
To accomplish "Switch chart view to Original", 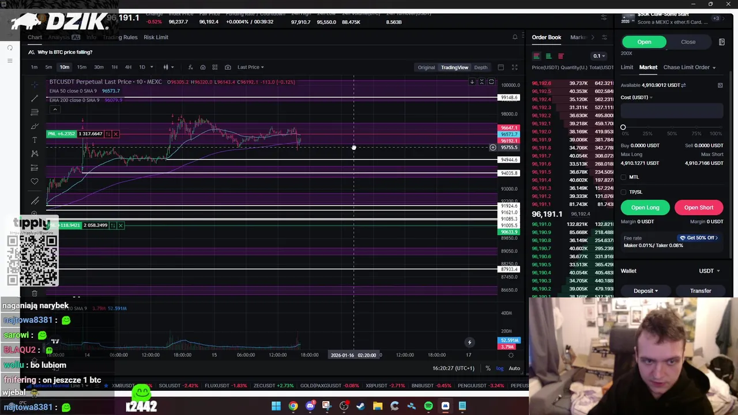I will pyautogui.click(x=426, y=67).
